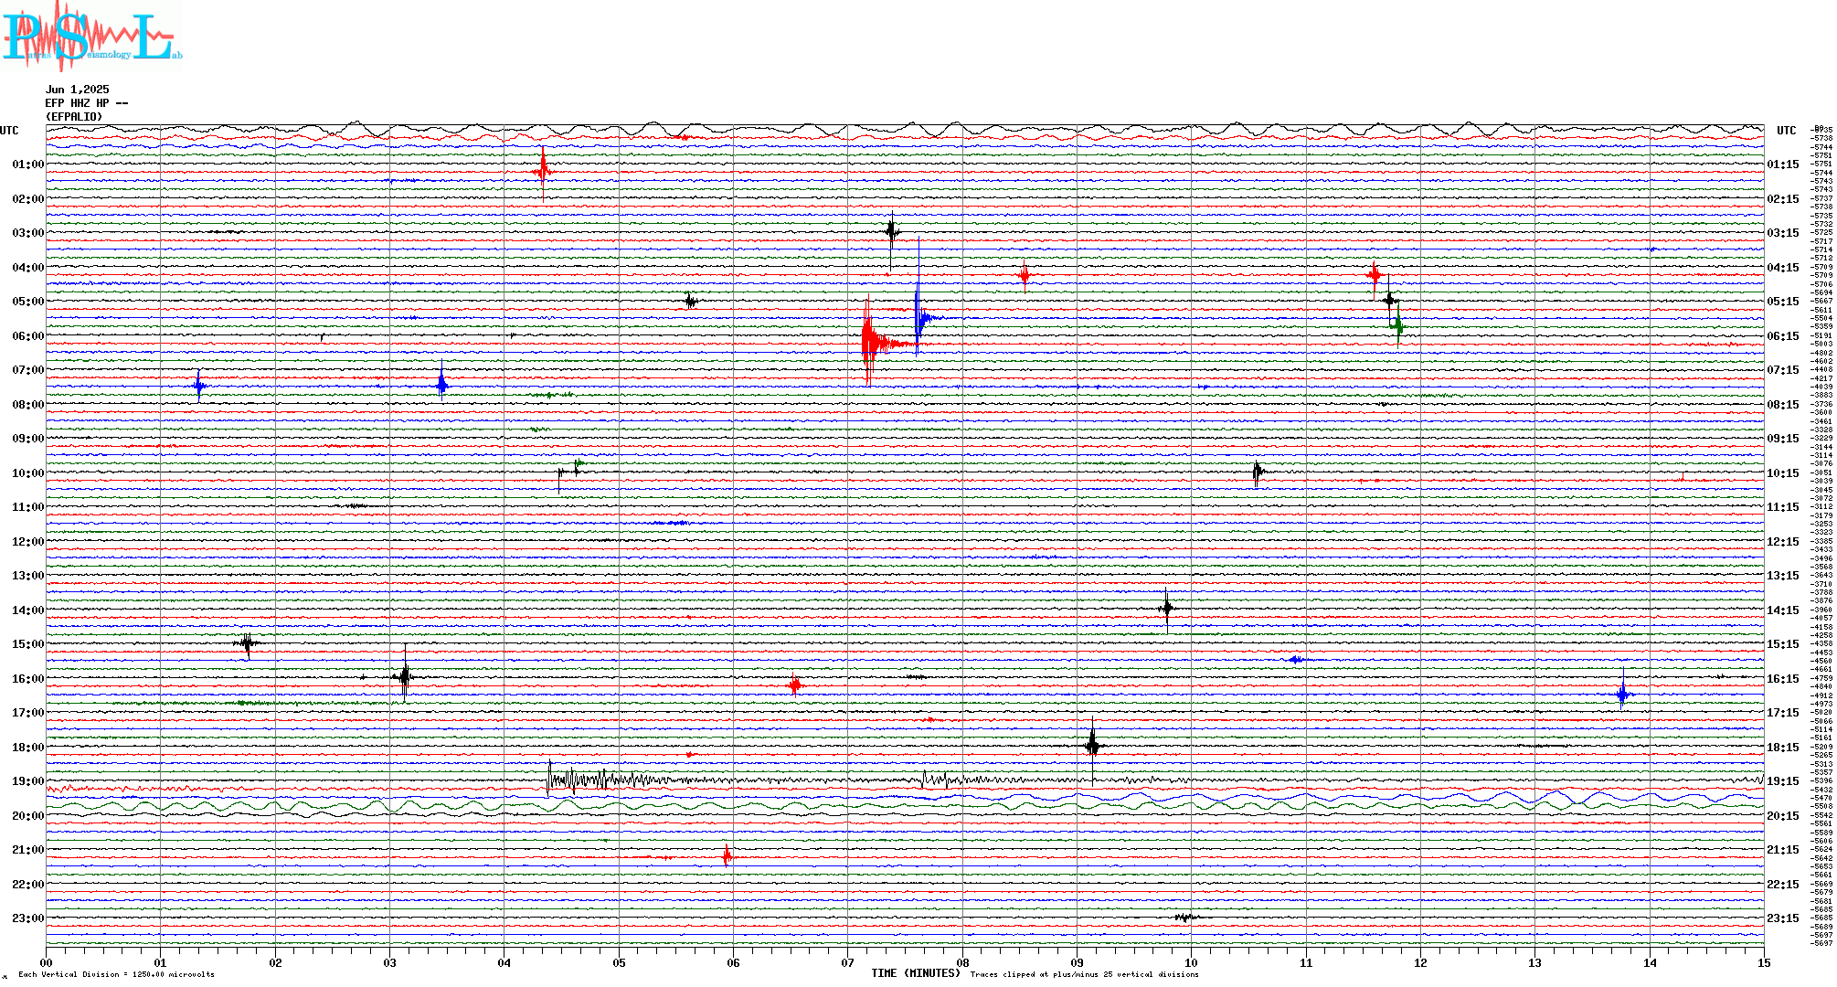
Task: Click the 10:15 label on right axis
Action: [x=1783, y=473]
